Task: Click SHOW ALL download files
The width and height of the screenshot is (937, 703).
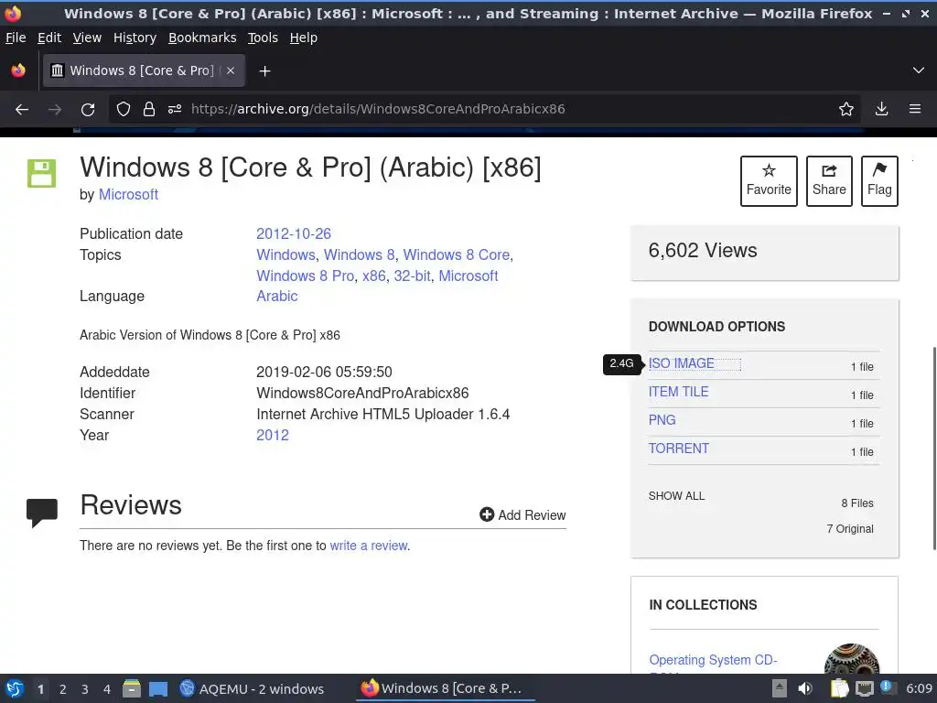Action: tap(676, 495)
